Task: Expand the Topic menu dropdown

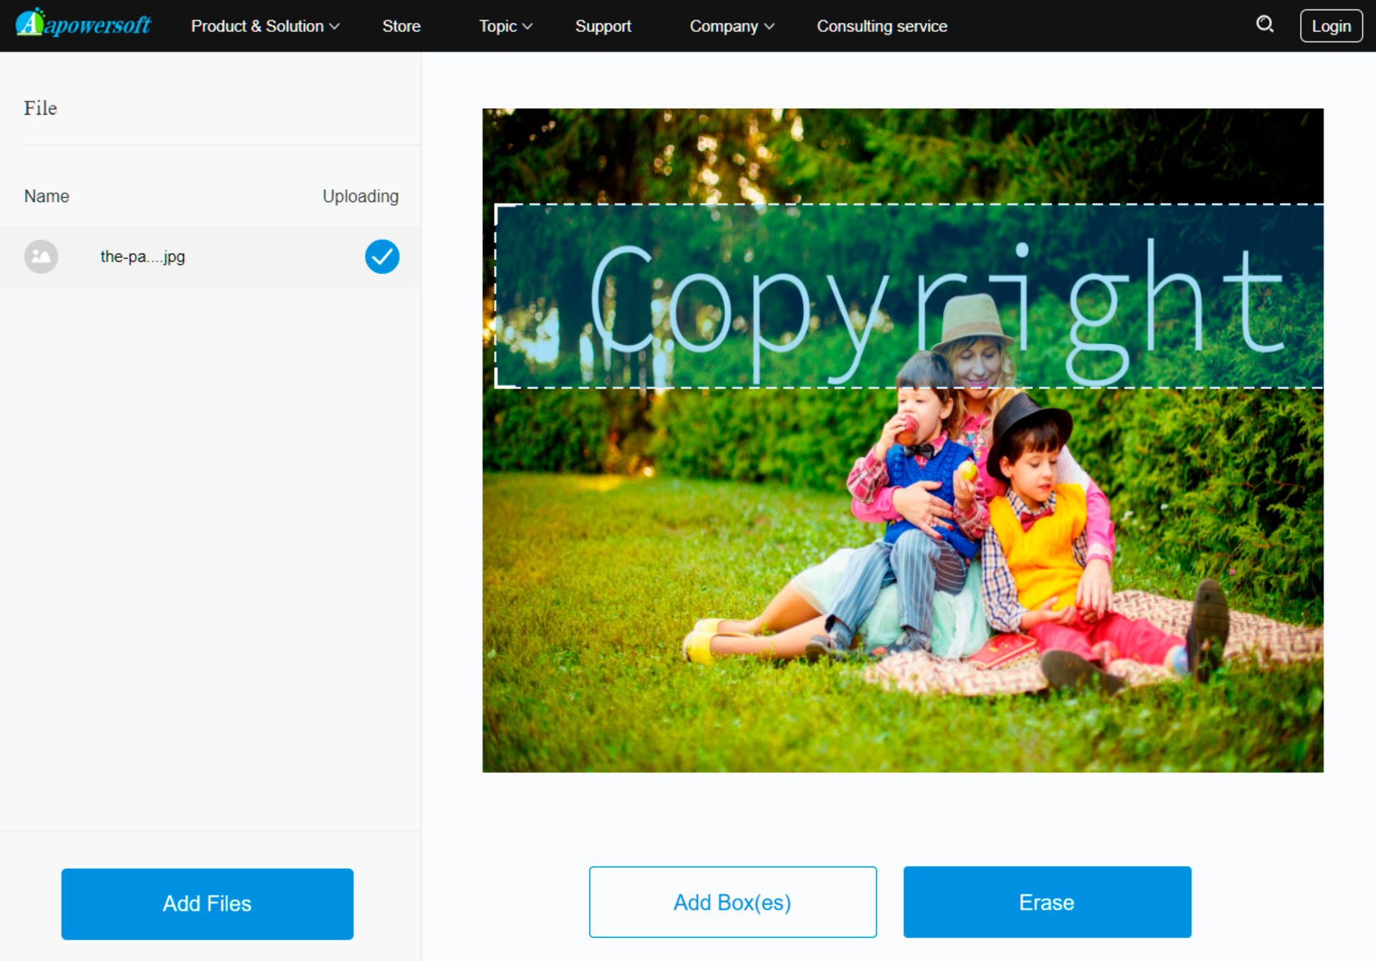Action: pyautogui.click(x=505, y=25)
